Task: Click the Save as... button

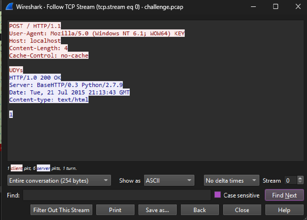Action: (157, 210)
